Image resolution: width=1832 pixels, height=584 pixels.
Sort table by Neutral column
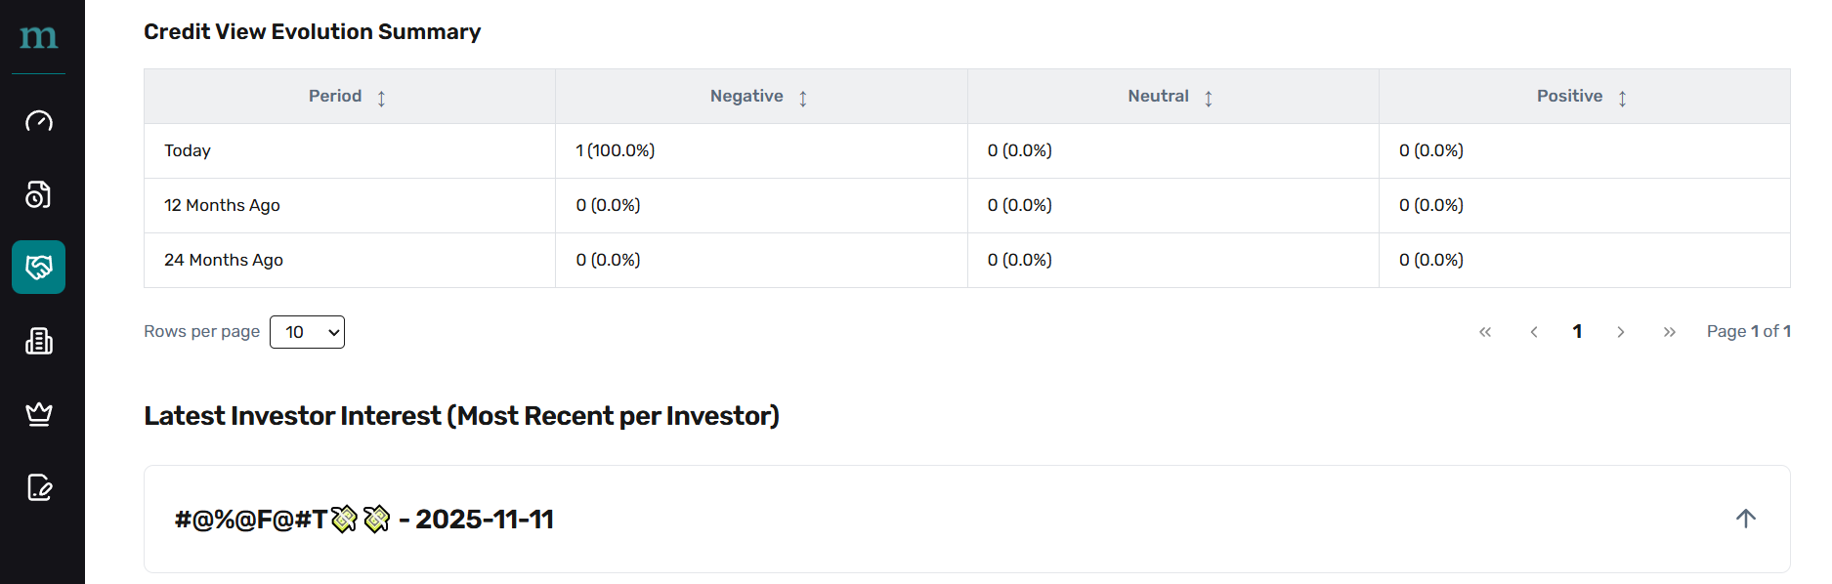pyautogui.click(x=1209, y=98)
